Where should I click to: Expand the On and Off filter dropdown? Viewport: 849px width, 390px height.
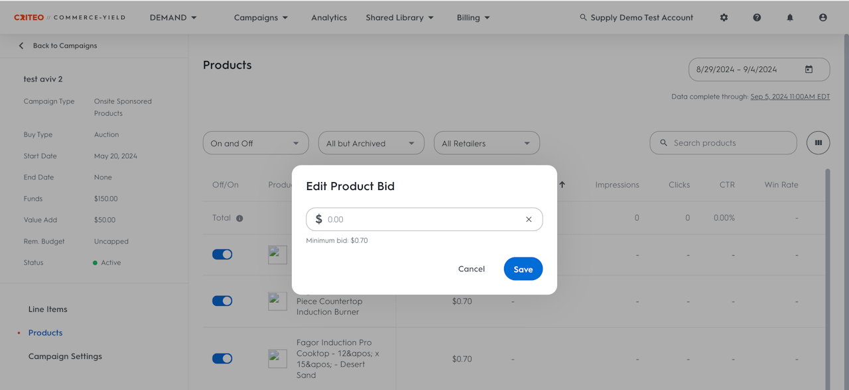click(255, 144)
